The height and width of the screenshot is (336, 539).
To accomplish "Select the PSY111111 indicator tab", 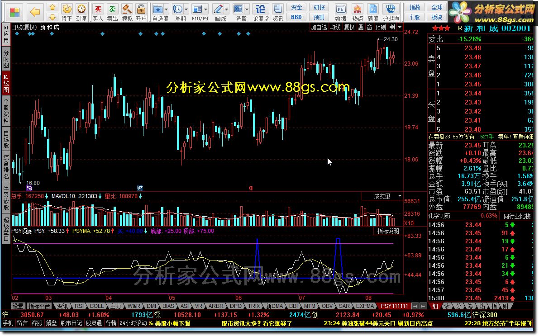I will [x=394, y=306].
